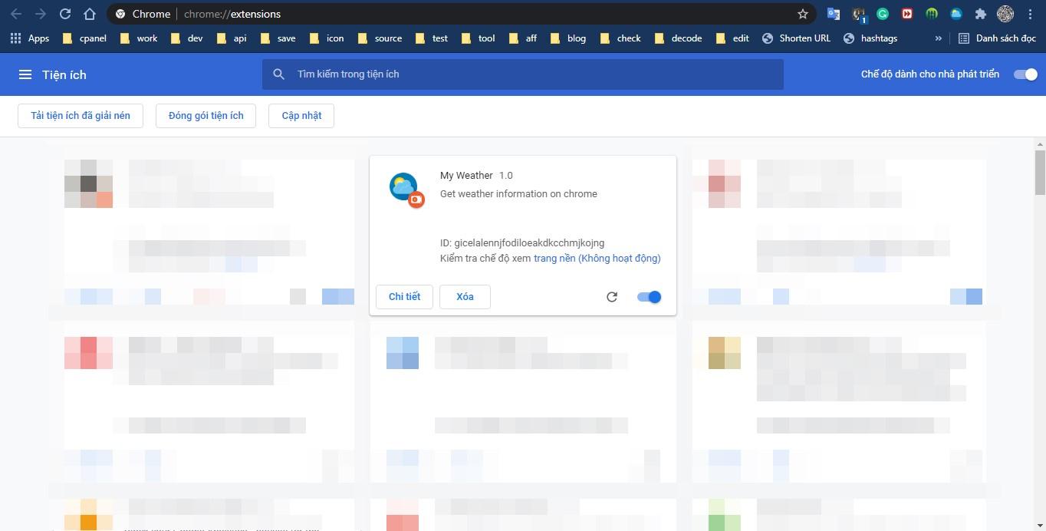Open the tool bookmark folder

point(479,38)
